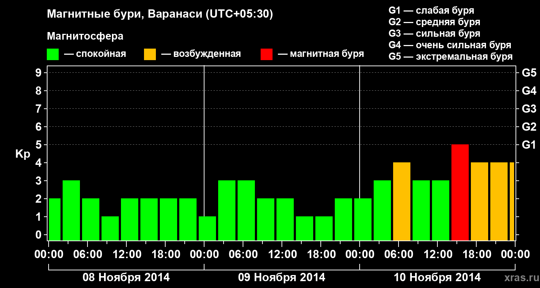
Task: Click the 'Магнитосфера' heading
Action: [x=85, y=36]
